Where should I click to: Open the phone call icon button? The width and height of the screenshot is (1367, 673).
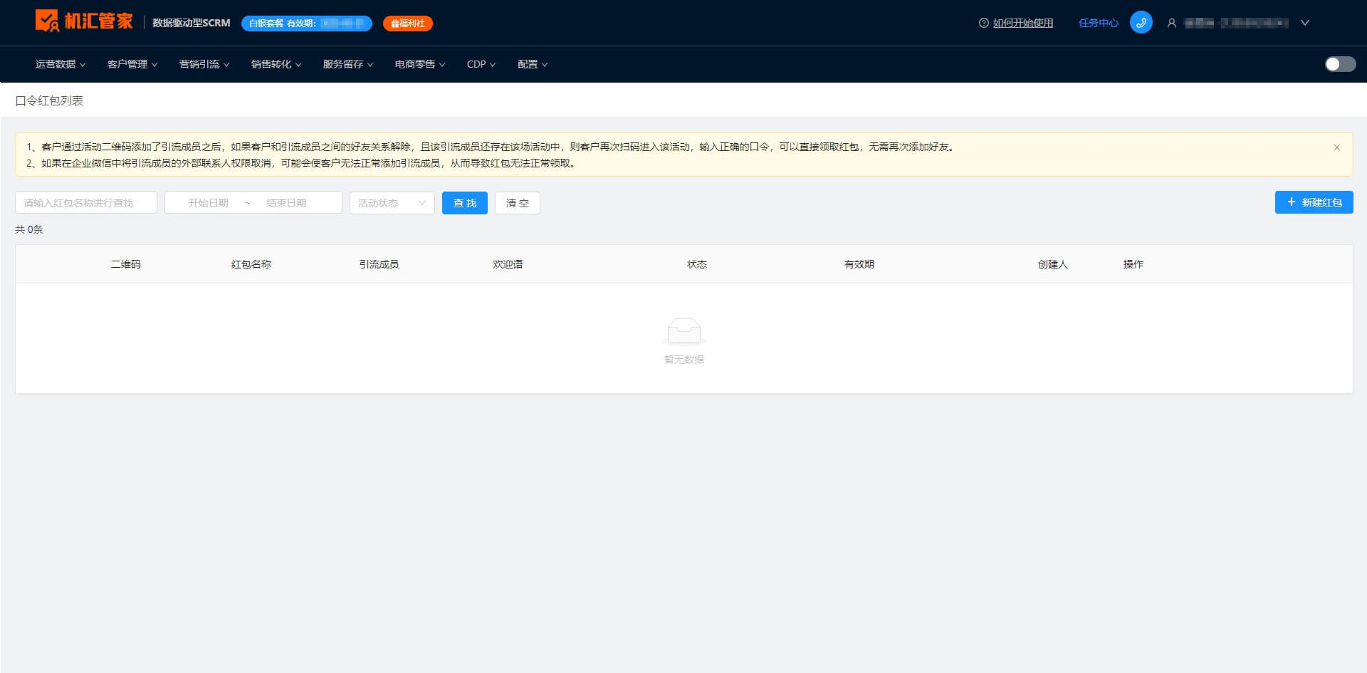coord(1141,23)
